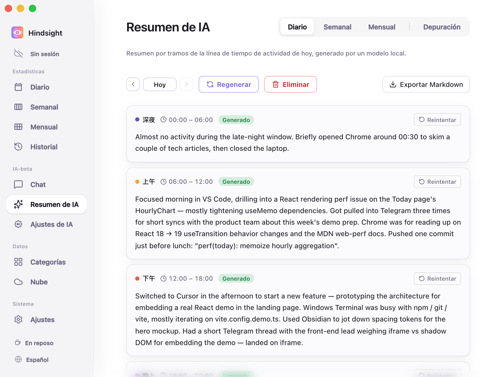
Task: Click the 00:00 – 06:00 time range
Action: [x=191, y=120]
